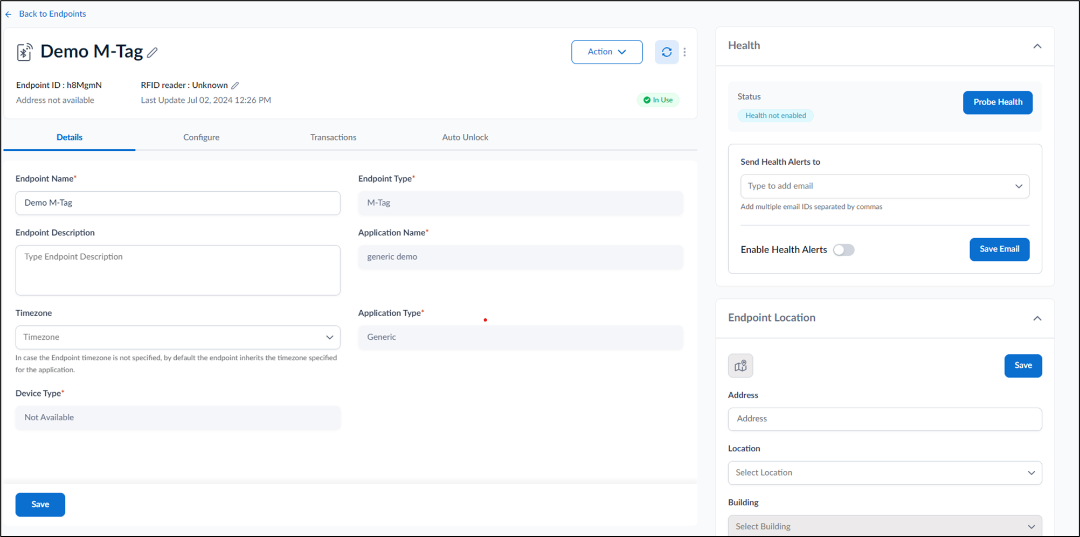Image resolution: width=1080 pixels, height=537 pixels.
Task: Click Last Update Jul 02, 2024 12:26 PM text
Action: (206, 100)
